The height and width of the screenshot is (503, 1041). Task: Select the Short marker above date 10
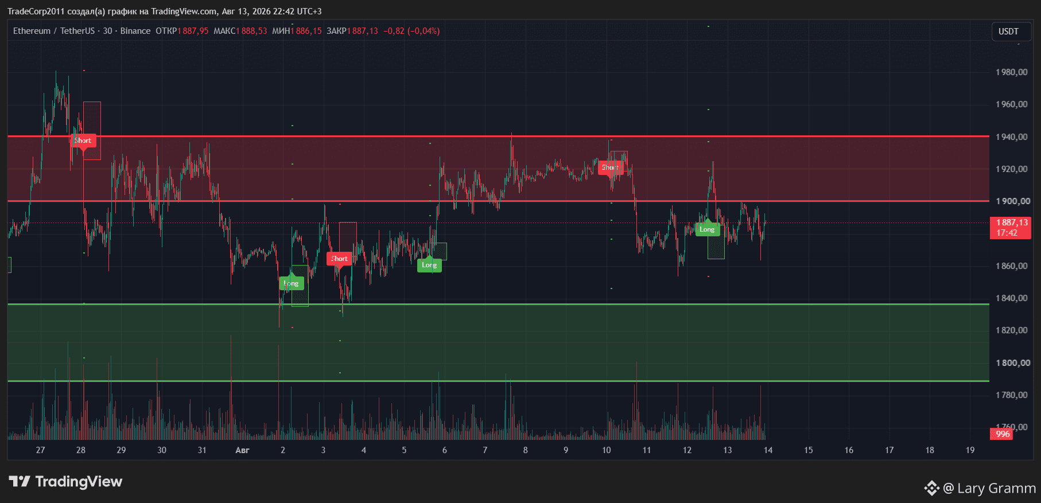click(x=610, y=167)
